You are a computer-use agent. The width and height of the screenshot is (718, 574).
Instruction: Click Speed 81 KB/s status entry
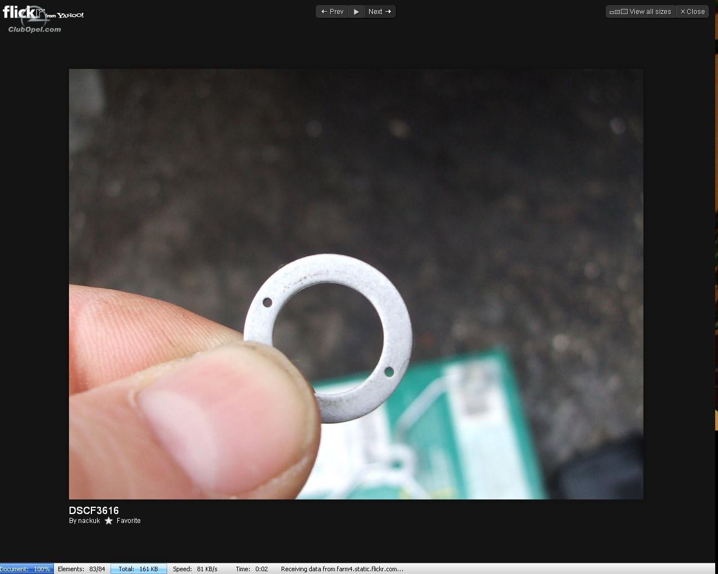[x=195, y=569]
